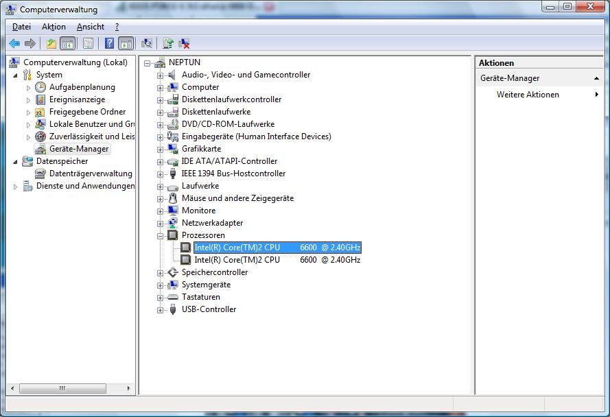This screenshot has height=417, width=610.
Task: Click the IEEE 1394 Bus-Hostcontroller icon
Action: point(173,174)
